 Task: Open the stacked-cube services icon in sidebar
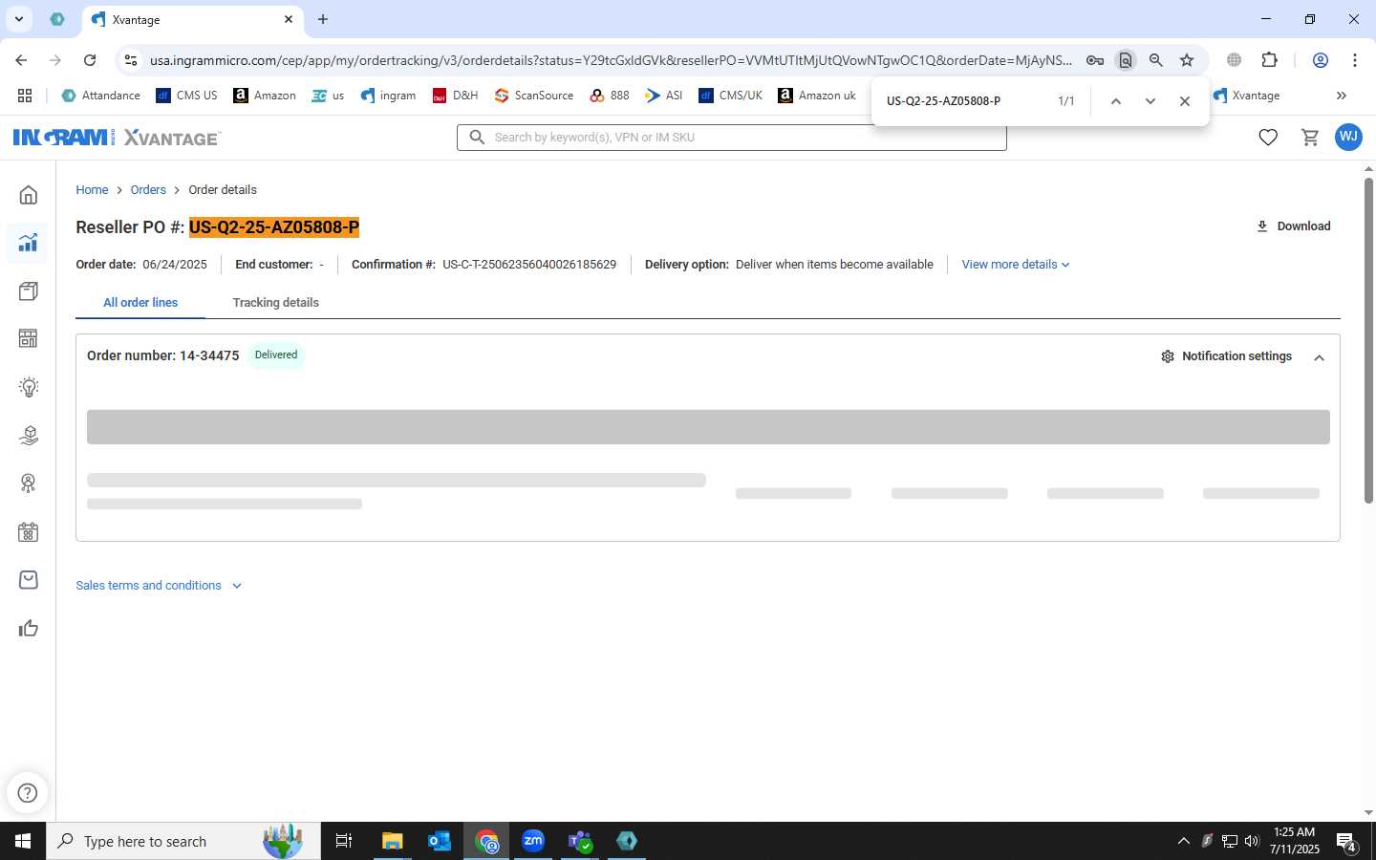click(x=28, y=435)
